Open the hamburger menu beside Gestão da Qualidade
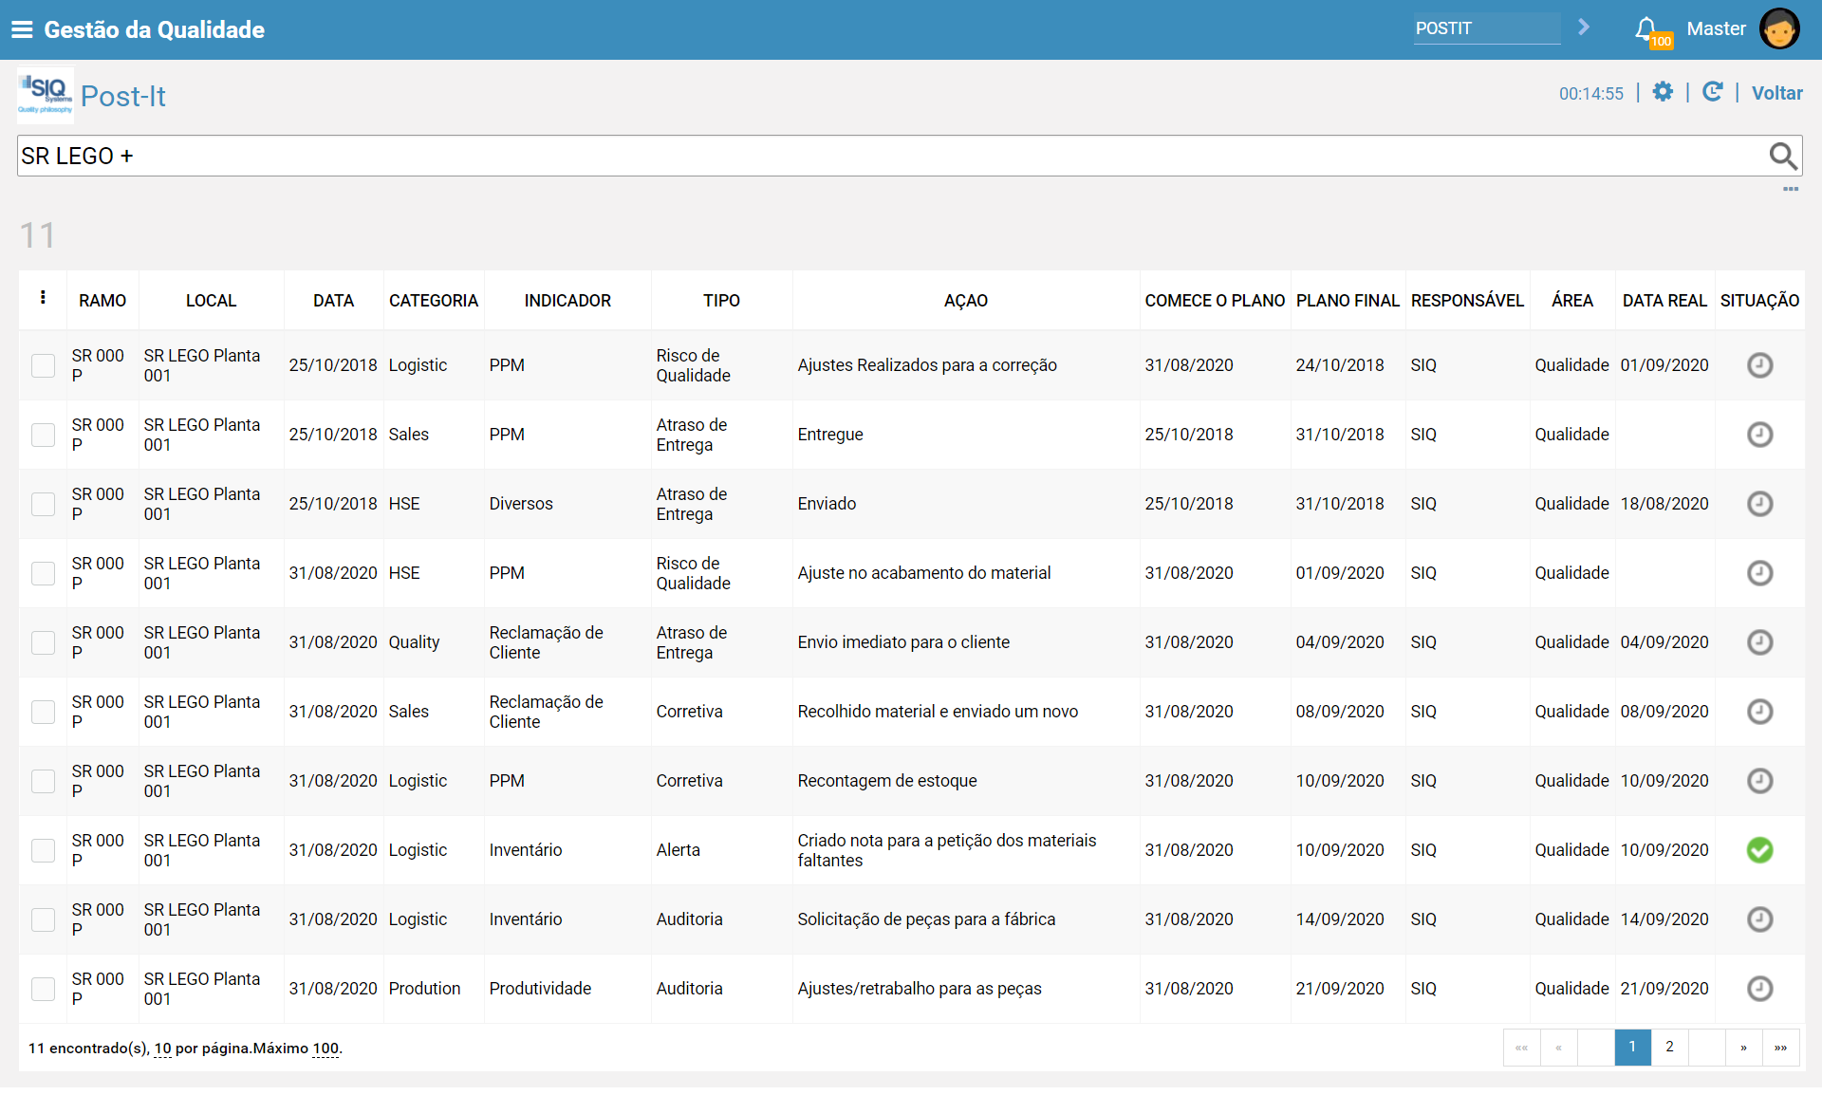Viewport: 1822px width, 1095px height. (x=22, y=29)
